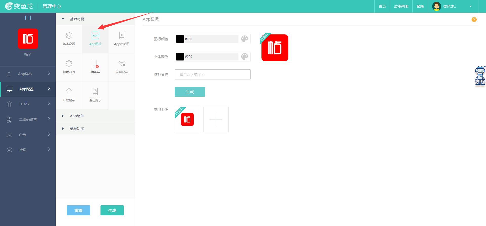Screen dimensions: 486x226
Task: Click 生成 button below icon name field
Action: (x=190, y=92)
